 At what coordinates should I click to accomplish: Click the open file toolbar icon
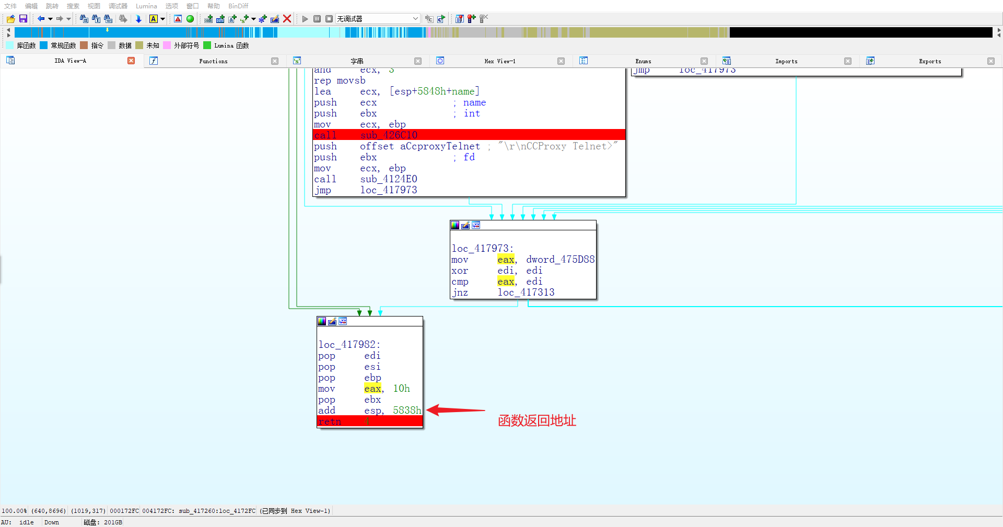coord(11,19)
